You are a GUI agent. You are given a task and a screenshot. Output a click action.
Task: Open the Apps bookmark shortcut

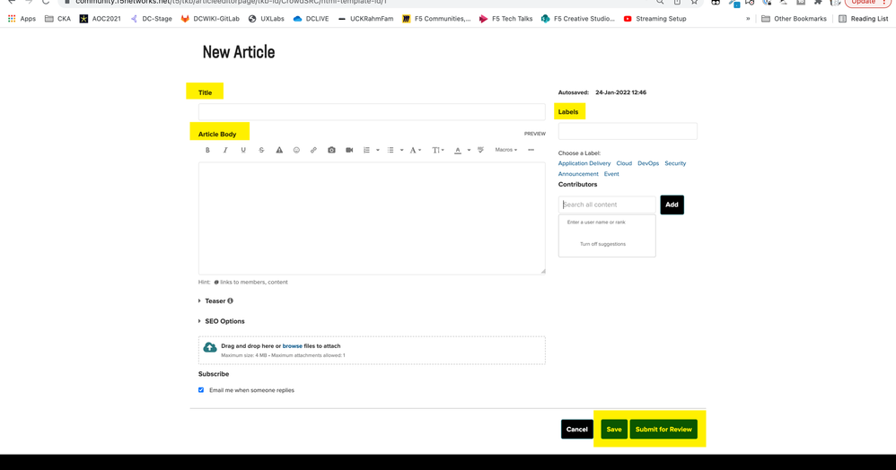click(22, 19)
